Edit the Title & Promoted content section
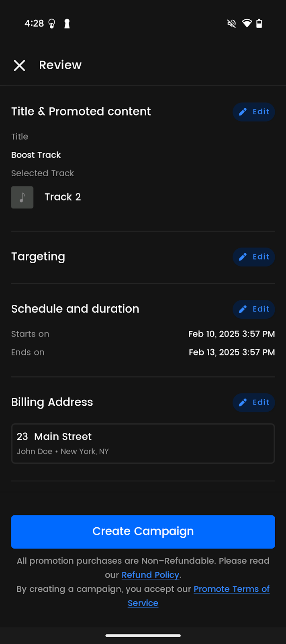 pos(254,112)
